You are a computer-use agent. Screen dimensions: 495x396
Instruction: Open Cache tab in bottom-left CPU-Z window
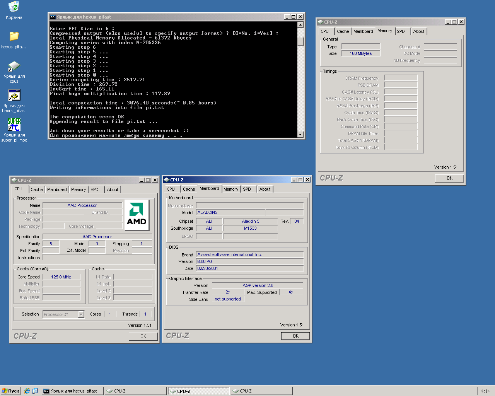[x=37, y=190]
